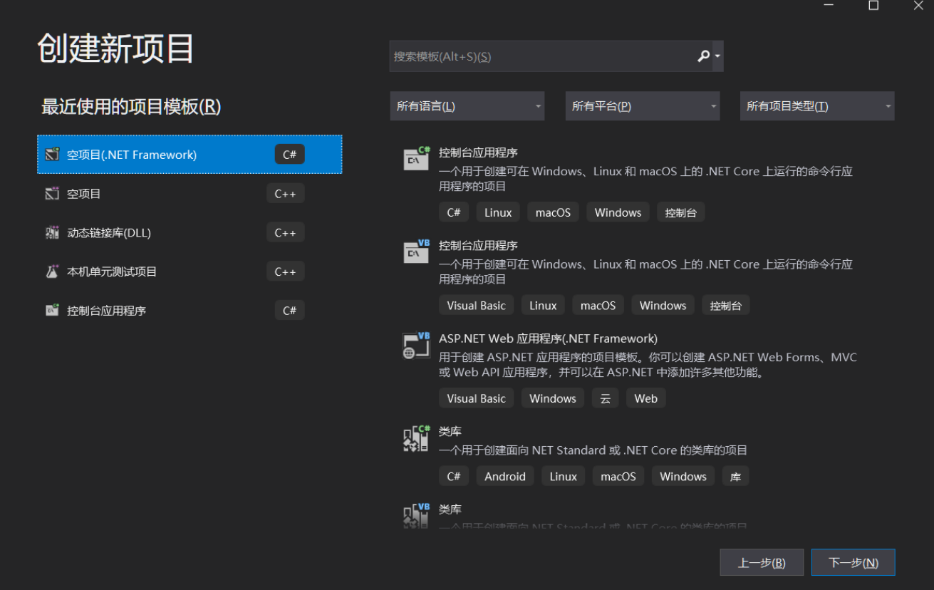Open the 所有语言 language filter dropdown
The width and height of the screenshot is (934, 590).
(467, 106)
